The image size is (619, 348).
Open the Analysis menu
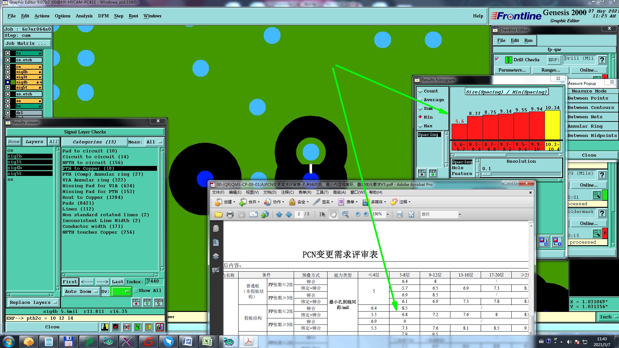tap(84, 16)
